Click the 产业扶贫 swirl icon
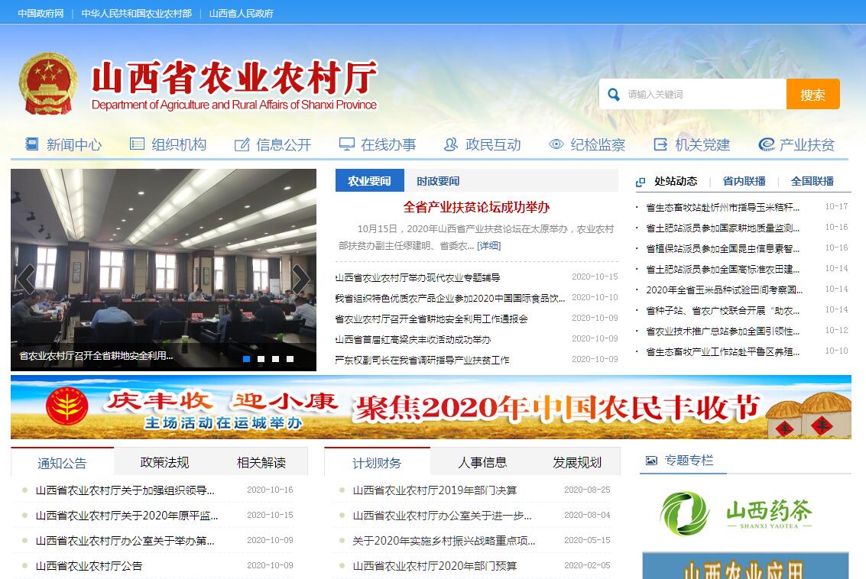 coord(766,144)
